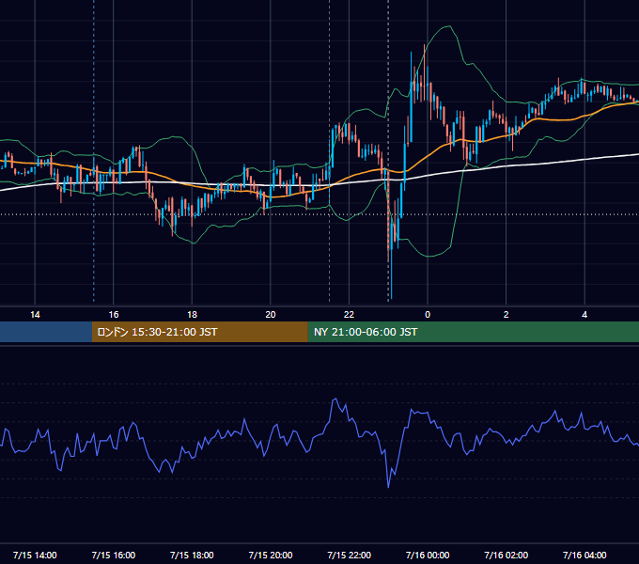639x564 pixels.
Task: Click the NY 21:00-06:00 JST session bar
Action: (473, 332)
